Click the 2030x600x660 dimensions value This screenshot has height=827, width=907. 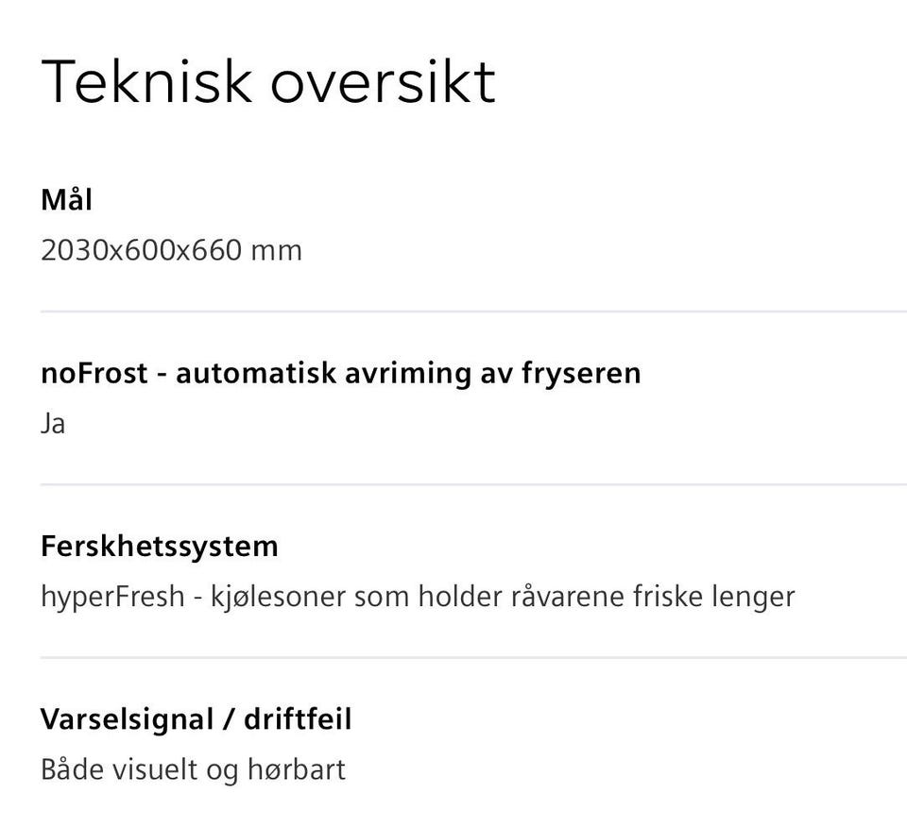(141, 251)
